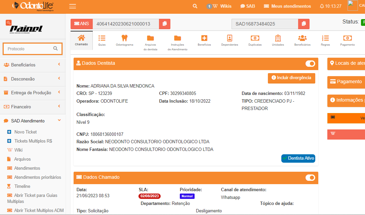This screenshot has height=215, width=365.
Task: Open the Timeline sidebar link
Action: click(19, 186)
